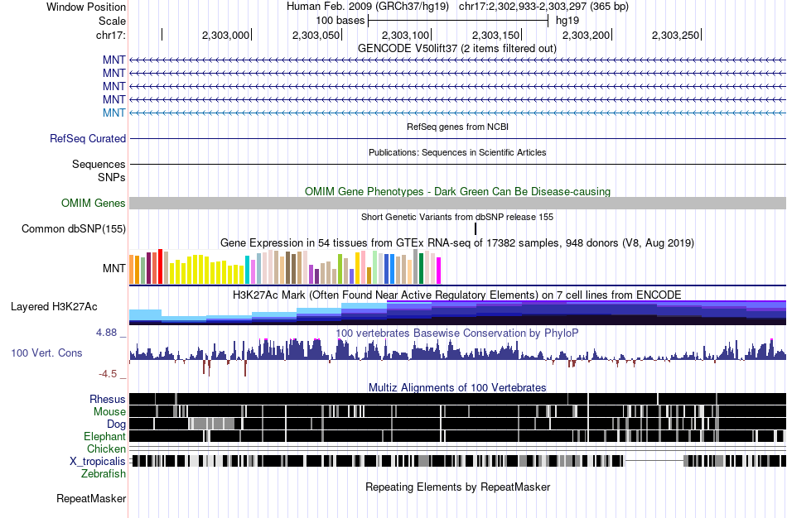
Task: Click the 100 bases scale bar label
Action: [340, 21]
